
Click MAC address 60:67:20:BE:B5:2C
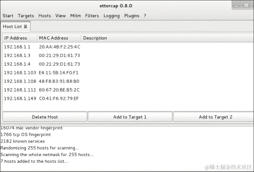pyautogui.click(x=59, y=90)
